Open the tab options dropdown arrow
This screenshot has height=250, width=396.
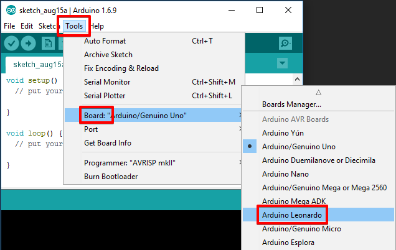(282, 63)
